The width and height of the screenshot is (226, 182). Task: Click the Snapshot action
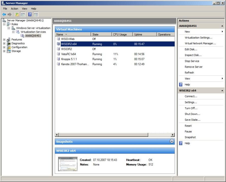point(190,137)
